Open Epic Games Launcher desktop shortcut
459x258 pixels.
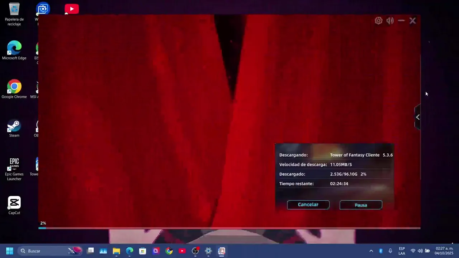point(14,169)
